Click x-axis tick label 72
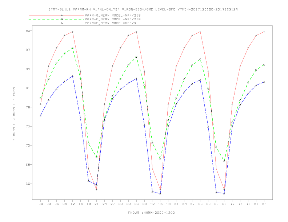 pyautogui.click(x=232, y=204)
